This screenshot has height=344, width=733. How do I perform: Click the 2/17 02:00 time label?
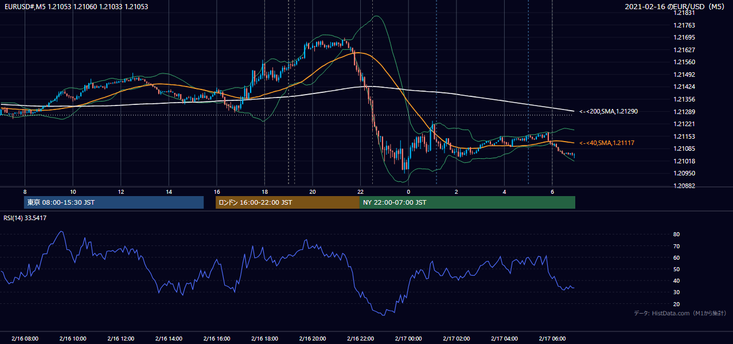point(457,338)
